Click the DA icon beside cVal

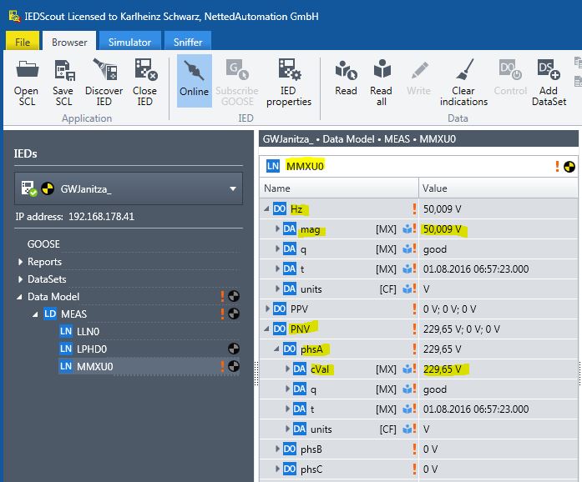coord(300,369)
